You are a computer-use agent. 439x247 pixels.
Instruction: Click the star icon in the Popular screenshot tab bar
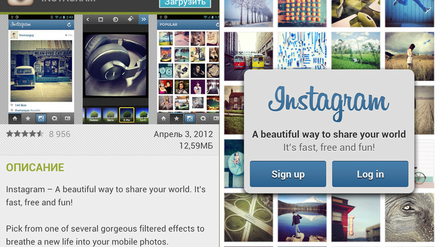point(176,118)
